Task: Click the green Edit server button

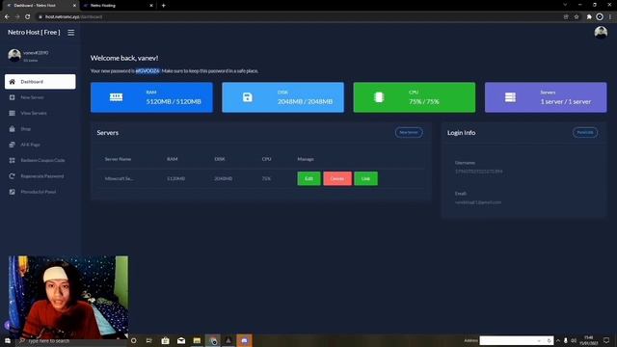Action: pos(308,178)
